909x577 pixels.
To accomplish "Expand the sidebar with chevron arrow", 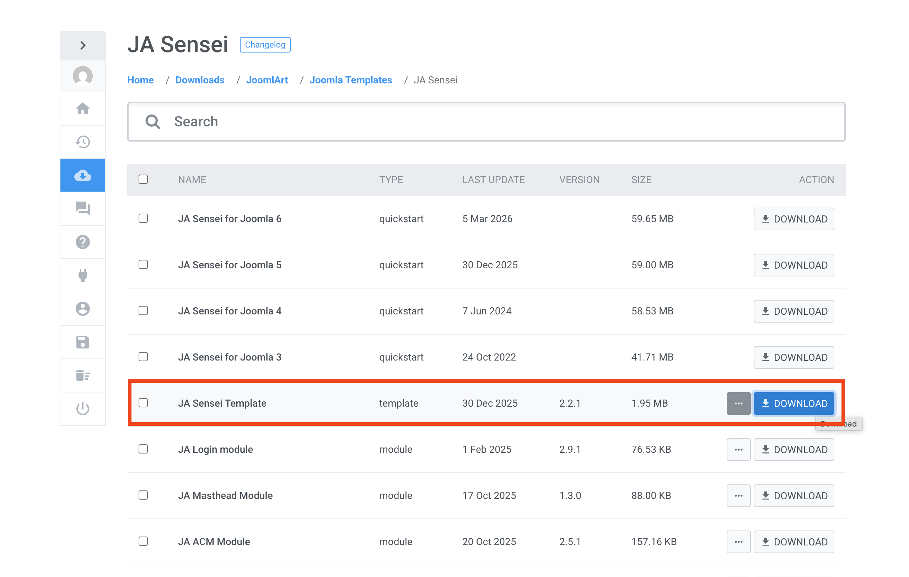I will 83,46.
